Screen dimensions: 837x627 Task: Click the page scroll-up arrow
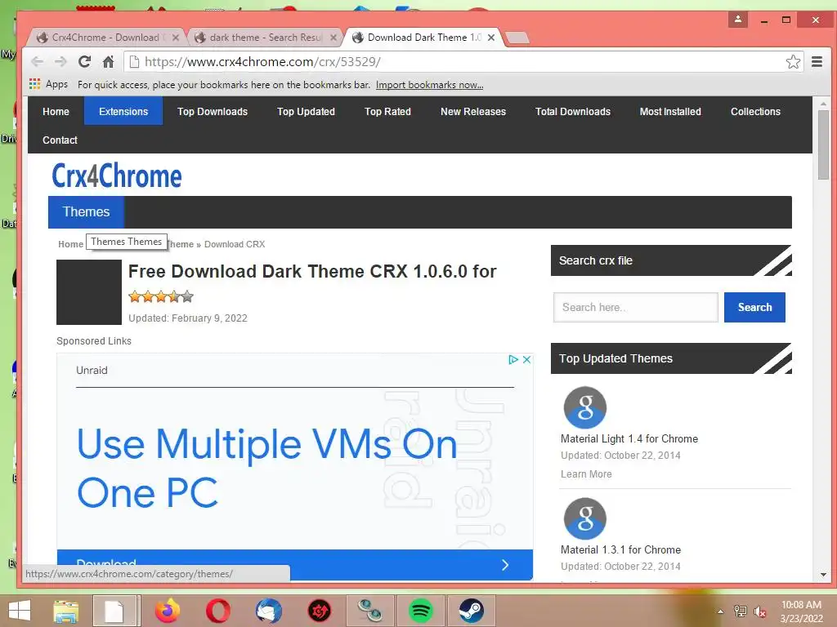[823, 104]
